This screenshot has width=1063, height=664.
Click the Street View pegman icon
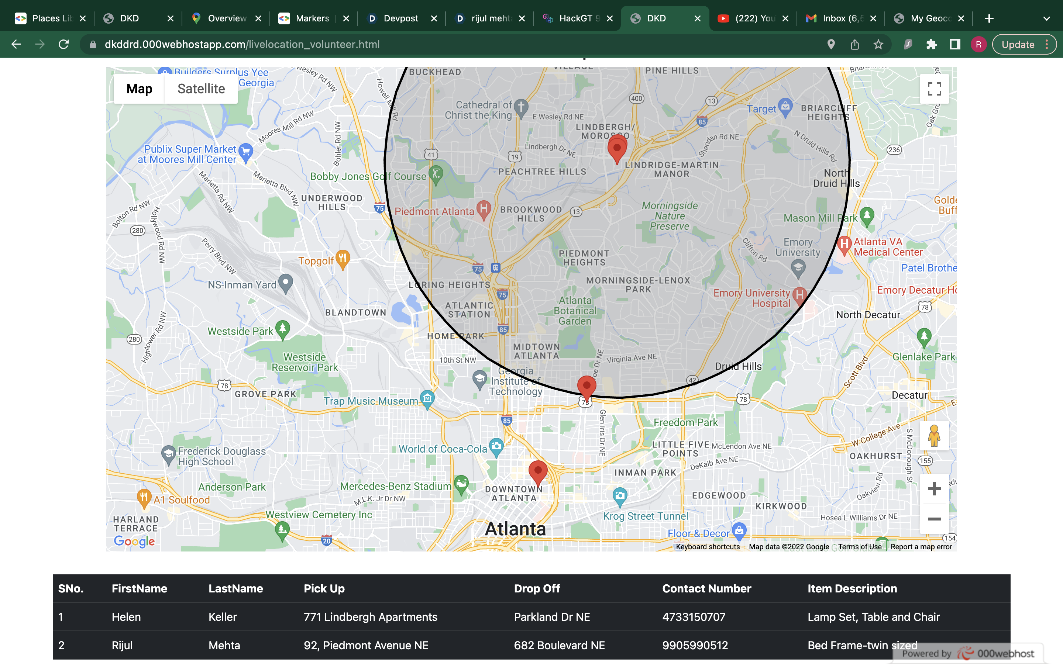(x=934, y=436)
